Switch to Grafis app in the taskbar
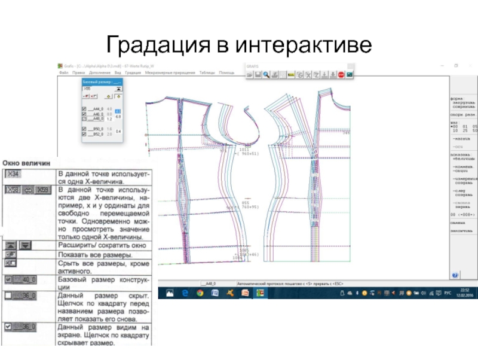The height and width of the screenshot is (359, 478). tap(260, 293)
